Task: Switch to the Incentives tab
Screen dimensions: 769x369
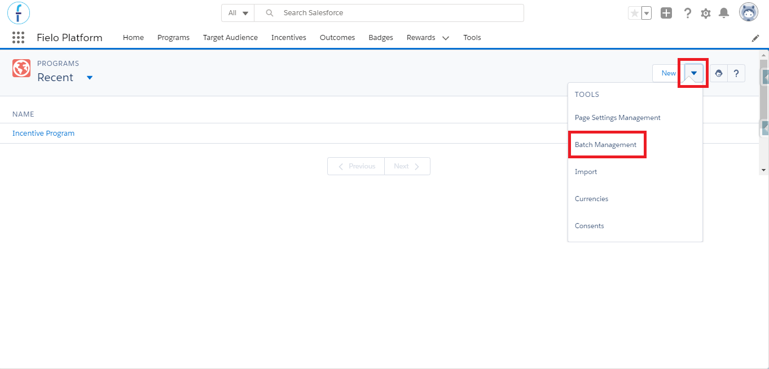Action: (289, 38)
